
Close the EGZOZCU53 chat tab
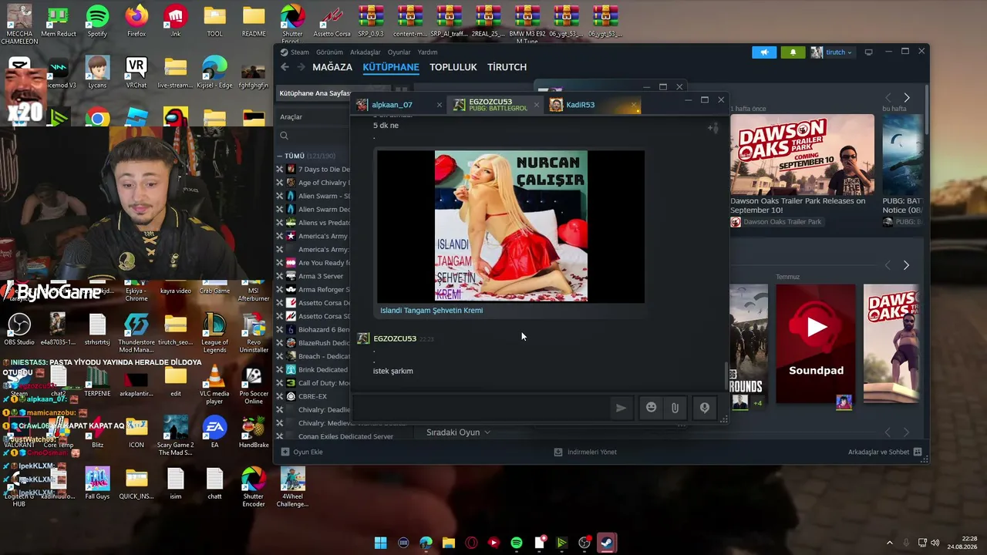[x=537, y=105]
